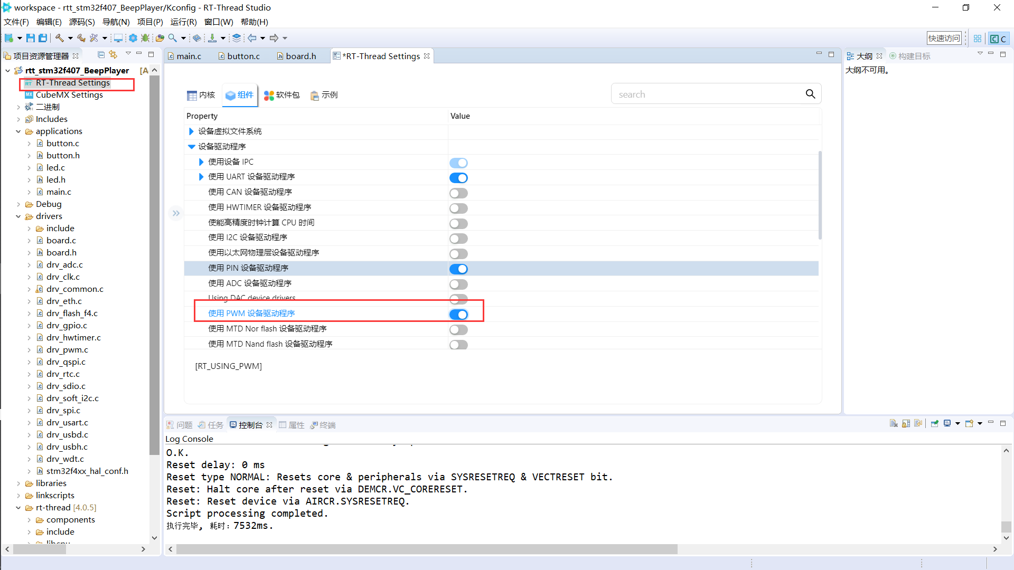Screen dimensions: 1014x570
Task: Open the search tool with magnifier icon
Action: click(x=172, y=37)
